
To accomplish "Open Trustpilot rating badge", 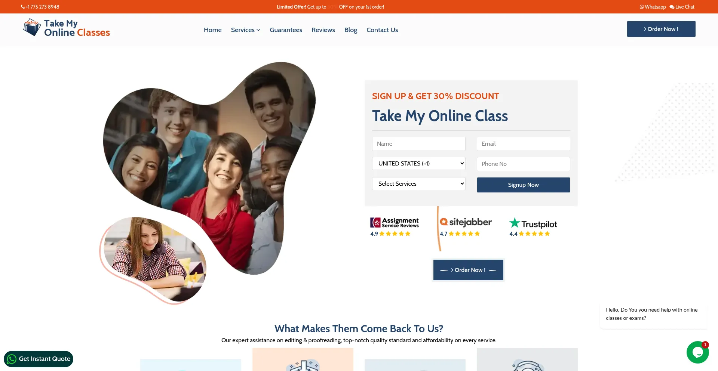I will coord(533,227).
